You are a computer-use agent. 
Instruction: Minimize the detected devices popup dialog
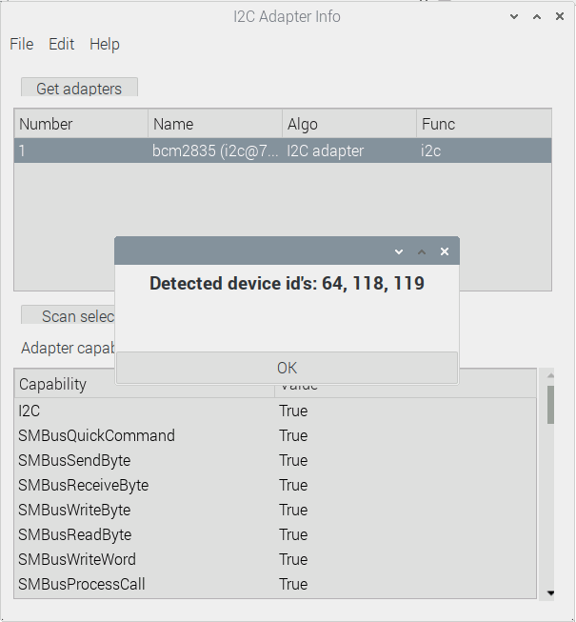[x=399, y=251]
